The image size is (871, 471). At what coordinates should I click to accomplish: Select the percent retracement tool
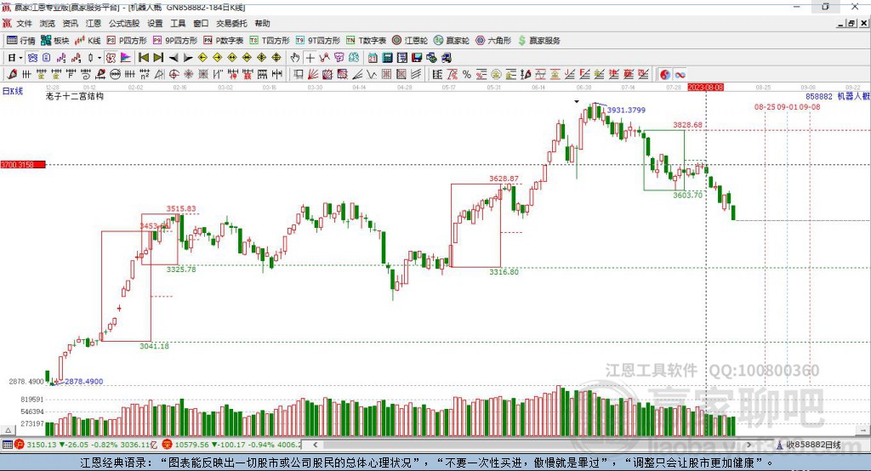point(467,75)
